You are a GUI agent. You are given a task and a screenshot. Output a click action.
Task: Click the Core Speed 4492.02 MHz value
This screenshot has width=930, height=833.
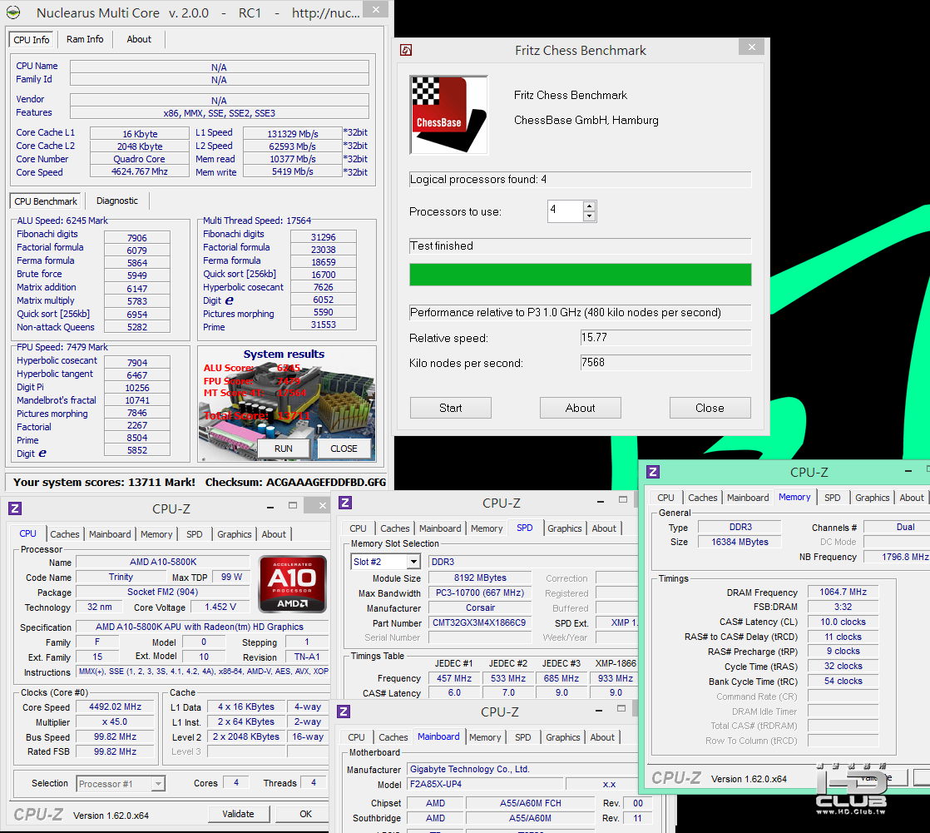point(116,707)
